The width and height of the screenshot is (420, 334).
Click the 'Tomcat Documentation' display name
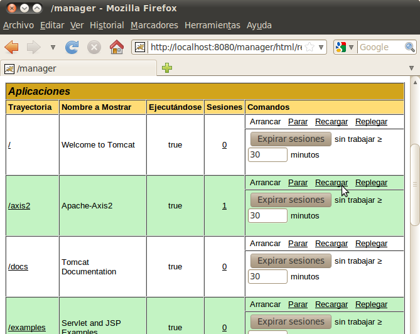coord(89,267)
